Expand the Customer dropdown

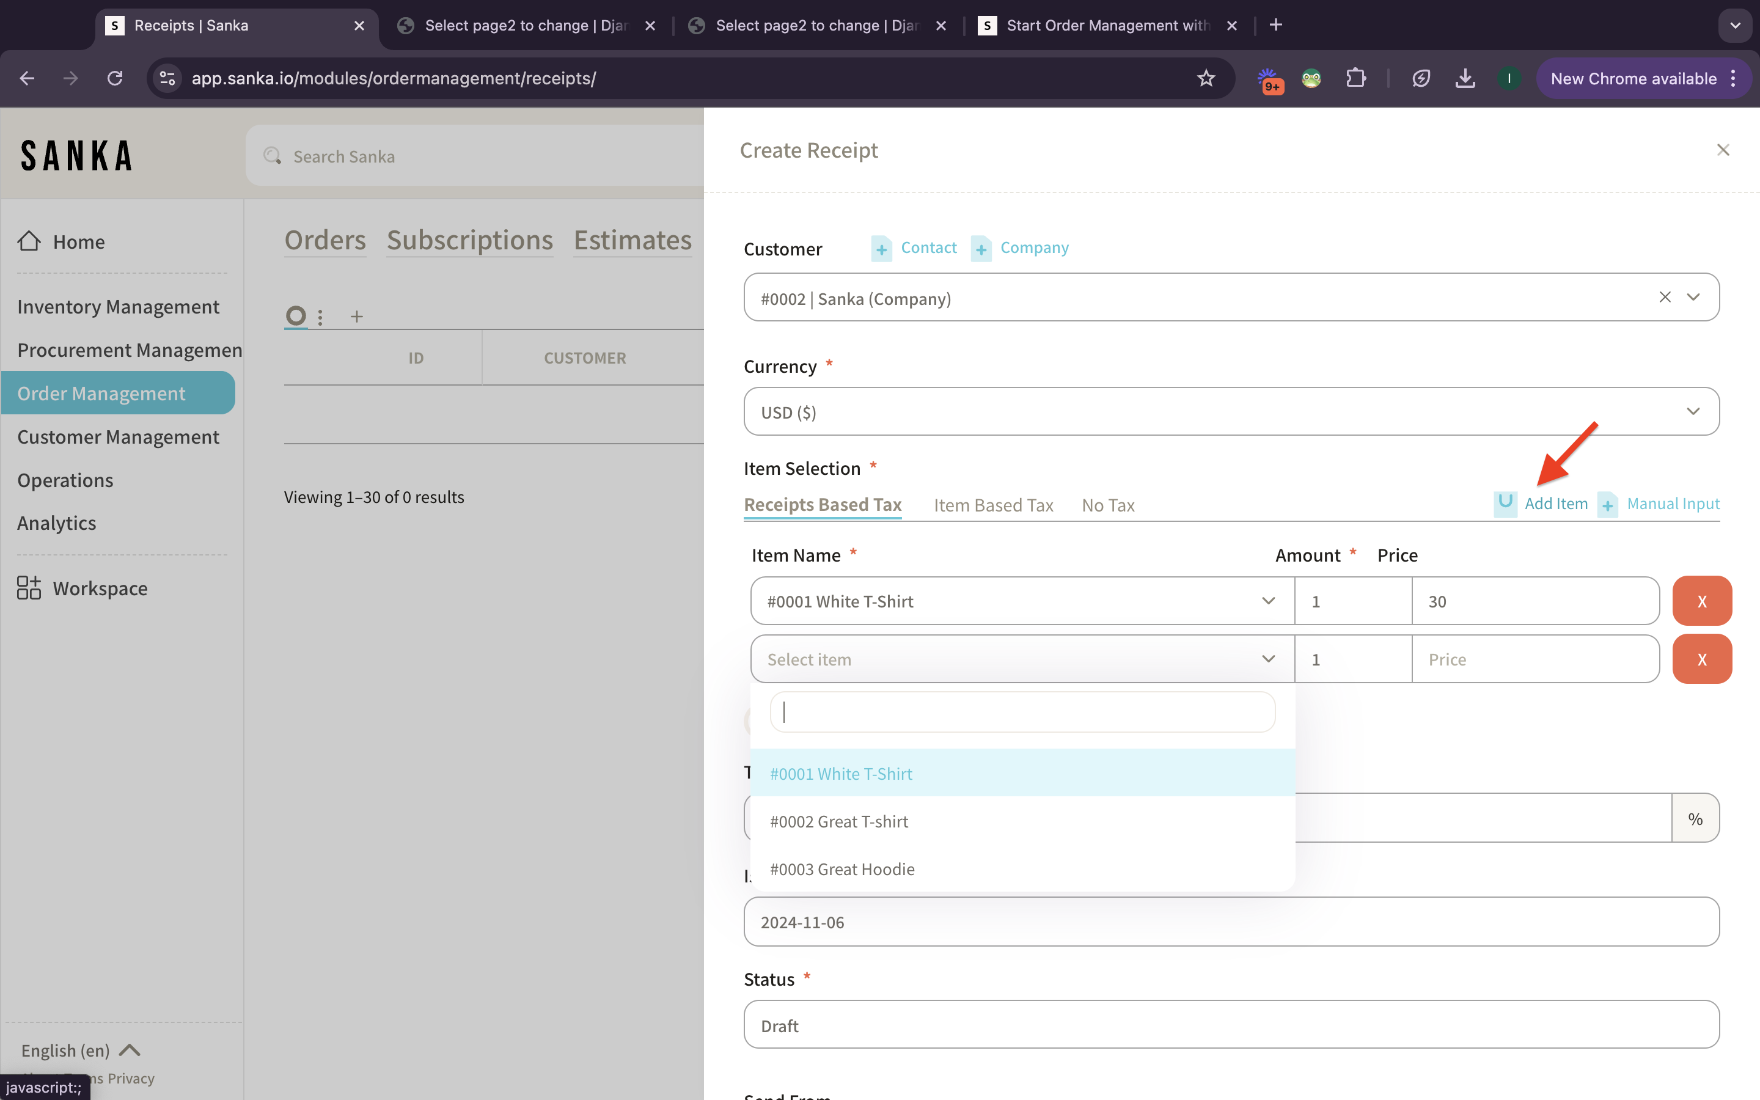coord(1693,297)
